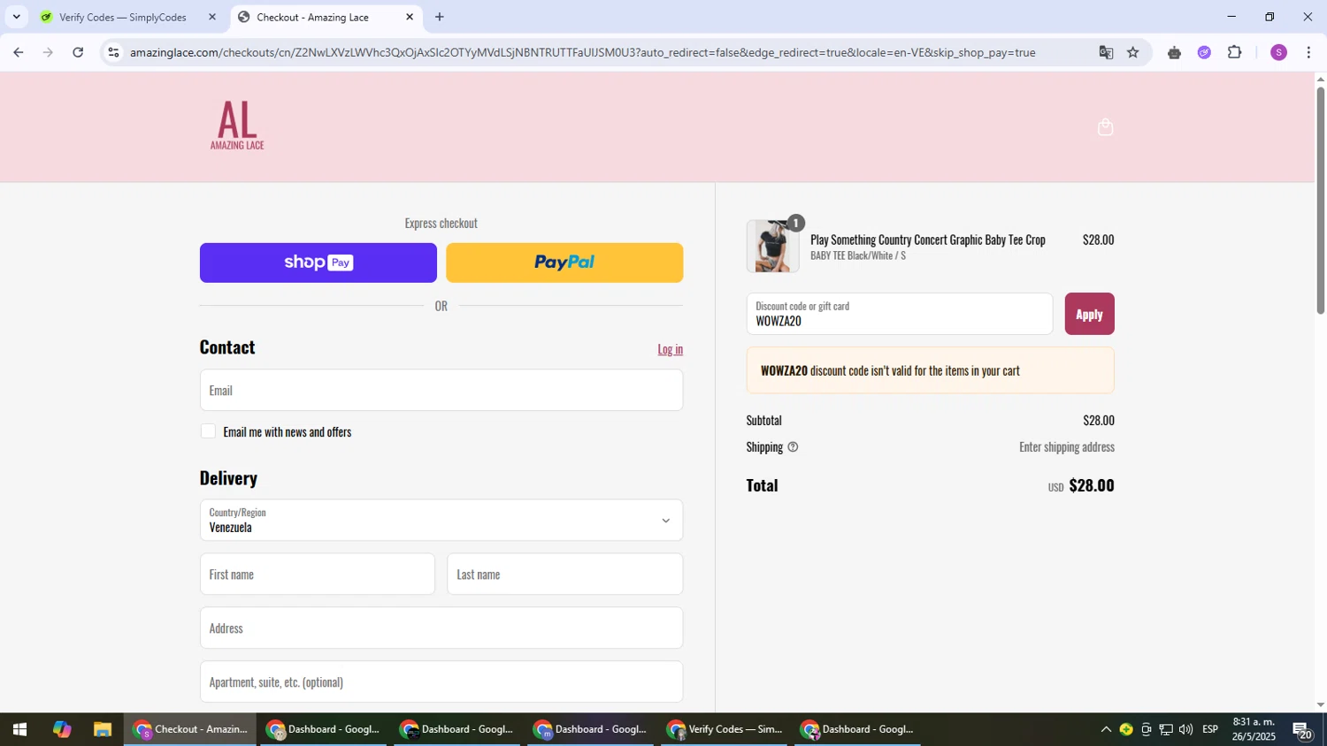View site information icon in address bar
Image resolution: width=1327 pixels, height=746 pixels.
click(x=112, y=52)
